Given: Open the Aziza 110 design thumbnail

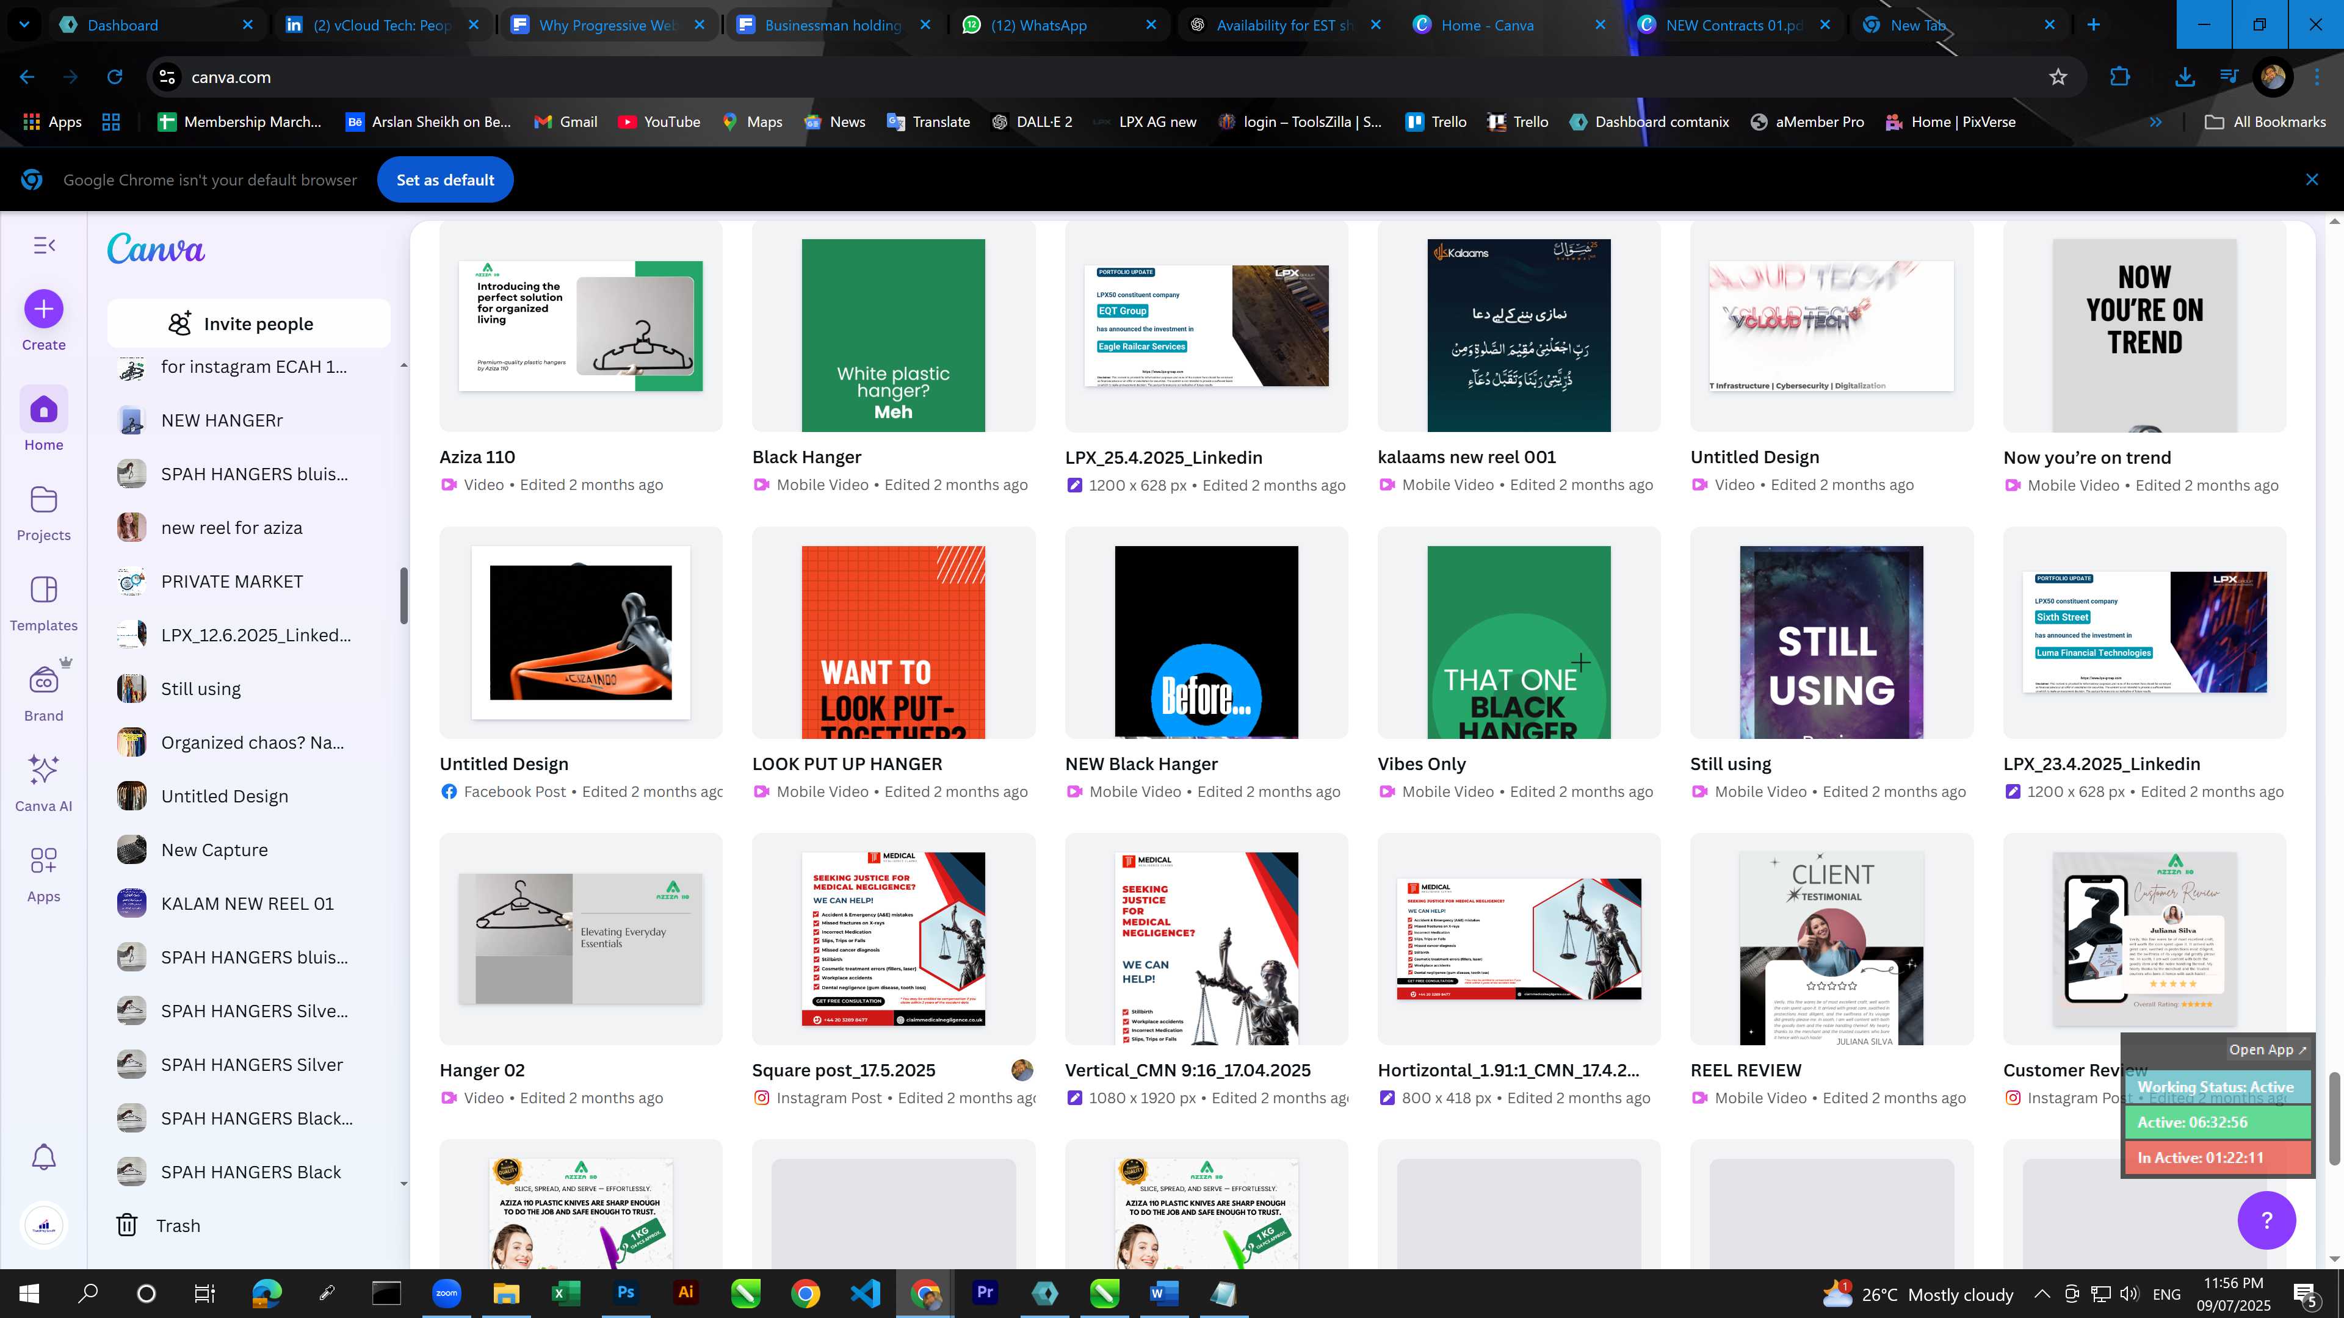Looking at the screenshot, I should pos(581,326).
